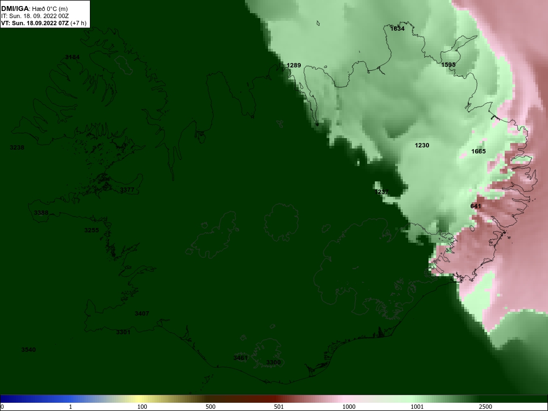Click the 0 tick label on the legend
This screenshot has width=548, height=411.
[x=2, y=407]
